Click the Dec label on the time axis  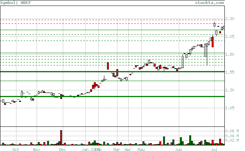click(62, 150)
